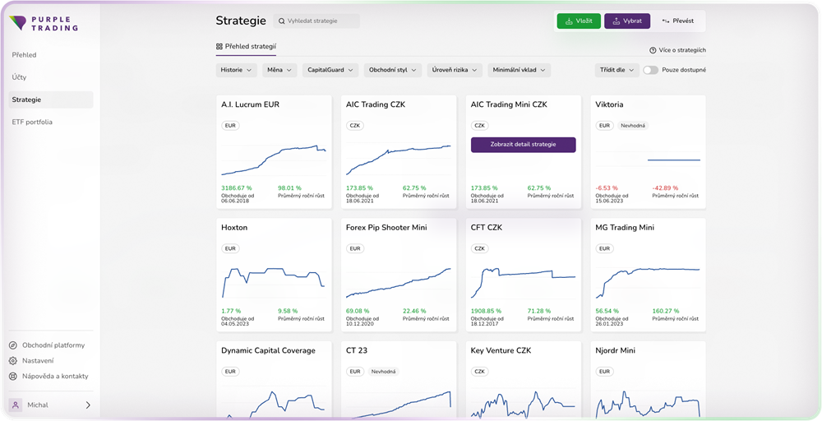Click the Njordr Mini strategy title
The width and height of the screenshot is (822, 421).
point(617,350)
